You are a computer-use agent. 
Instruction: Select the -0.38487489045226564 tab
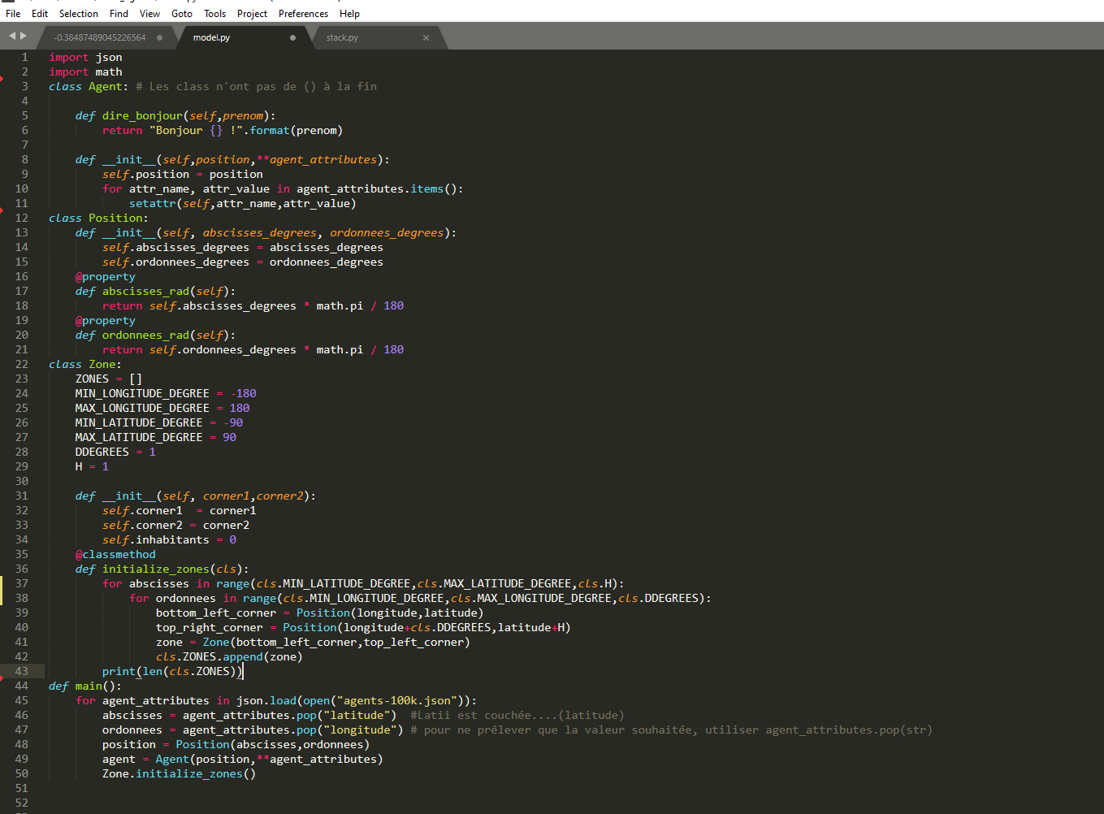click(100, 37)
